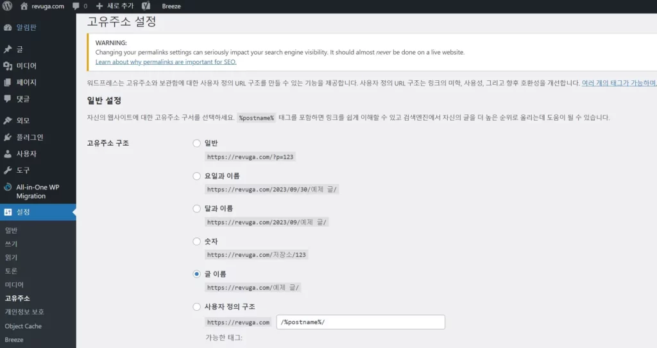The width and height of the screenshot is (657, 348).
Task: Click the Yoast SEO icon in the admin bar
Action: pos(146,6)
